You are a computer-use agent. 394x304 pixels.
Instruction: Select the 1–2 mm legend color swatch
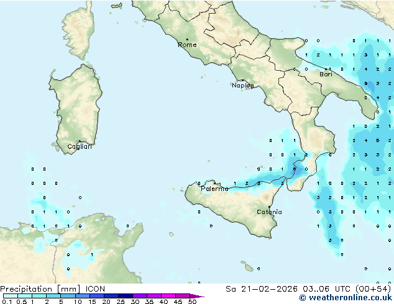coord(39,296)
